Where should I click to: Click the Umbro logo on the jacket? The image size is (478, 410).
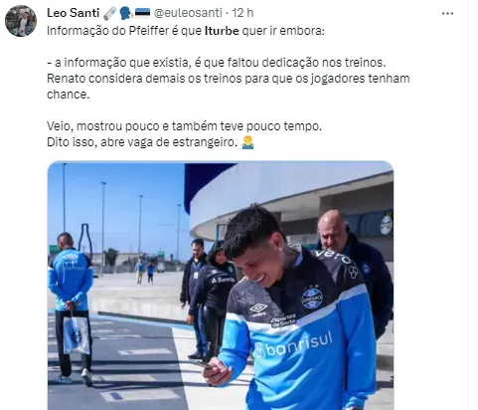[x=258, y=309]
